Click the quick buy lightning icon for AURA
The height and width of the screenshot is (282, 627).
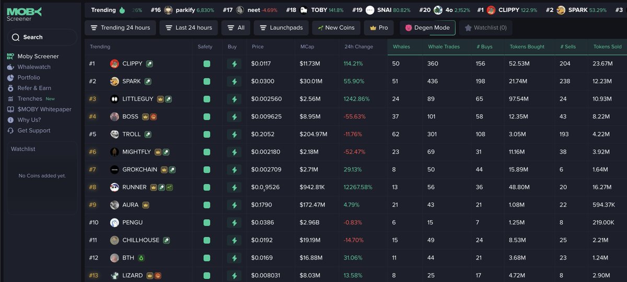pyautogui.click(x=234, y=205)
